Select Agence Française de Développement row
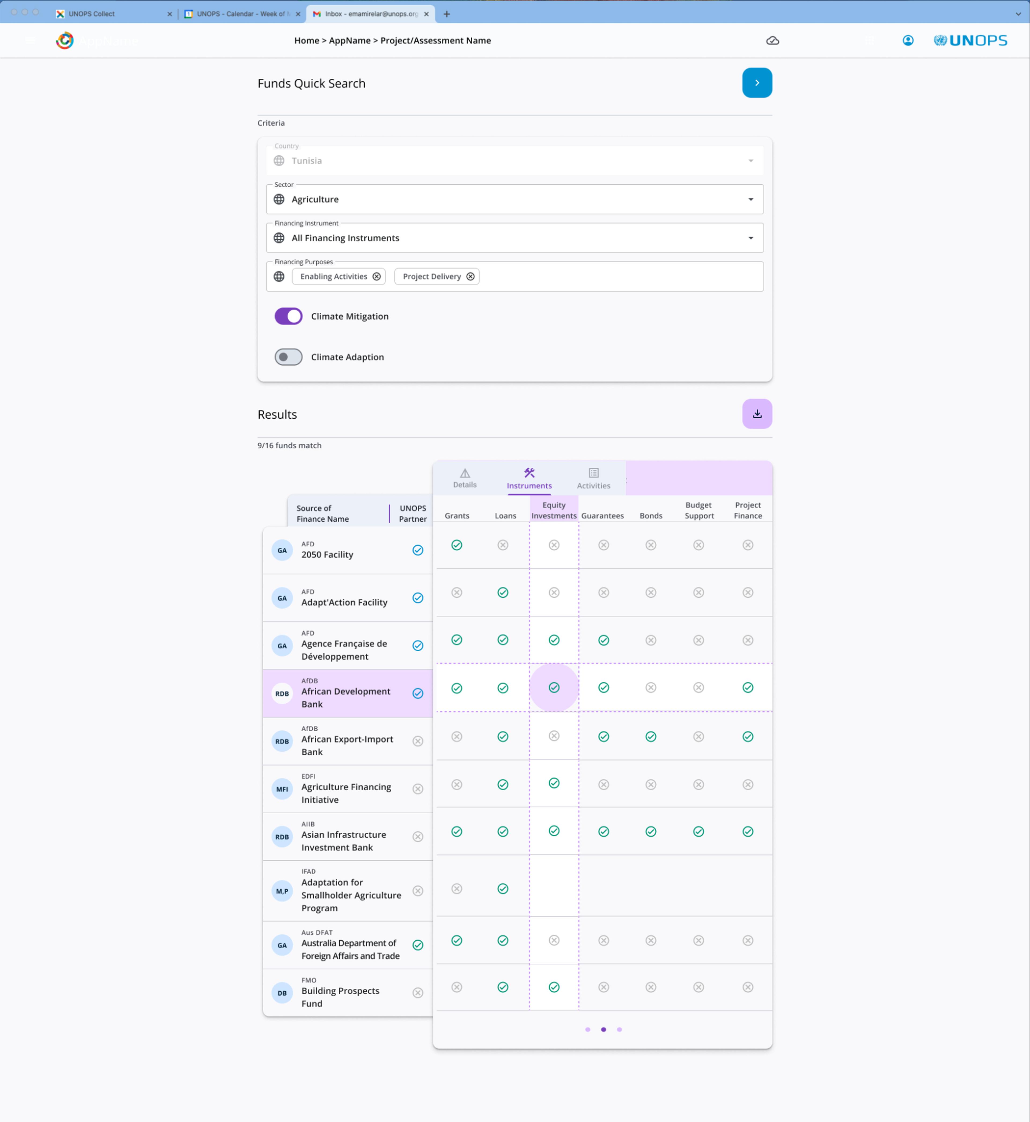The height and width of the screenshot is (1122, 1030). (x=348, y=646)
